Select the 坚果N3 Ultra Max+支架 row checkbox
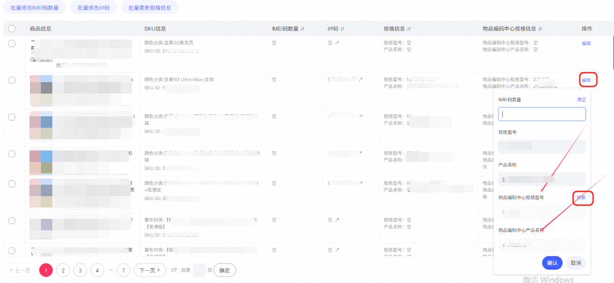This screenshot has height=283, width=614. coord(12,80)
